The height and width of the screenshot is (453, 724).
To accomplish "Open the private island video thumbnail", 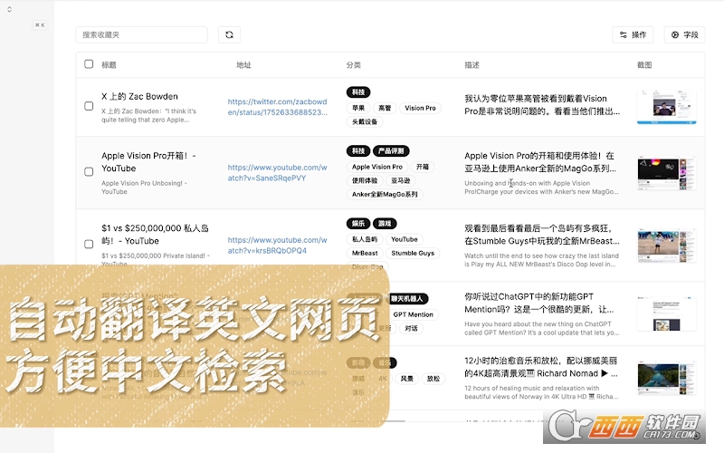I will click(667, 245).
